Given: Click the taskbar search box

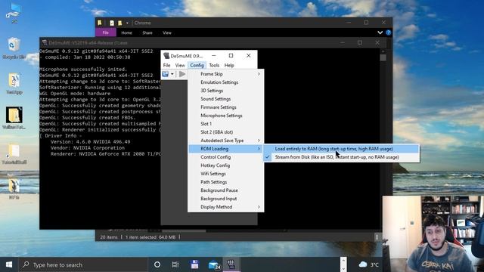Looking at the screenshot, I should (x=83, y=264).
